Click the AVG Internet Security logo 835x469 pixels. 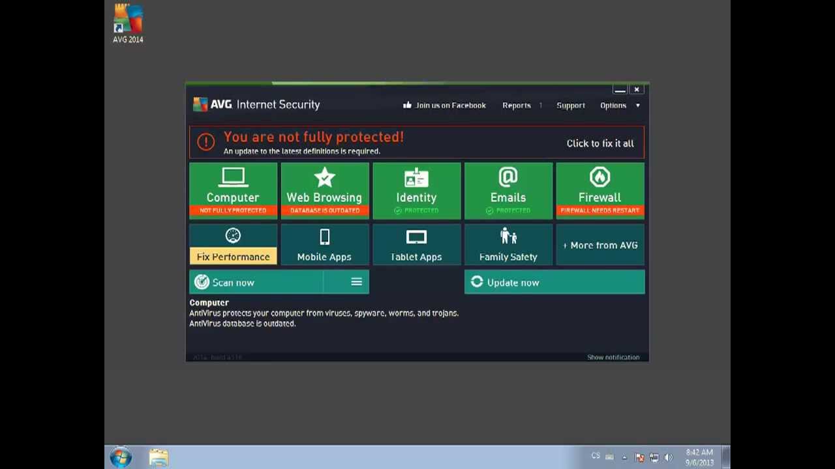(x=256, y=104)
